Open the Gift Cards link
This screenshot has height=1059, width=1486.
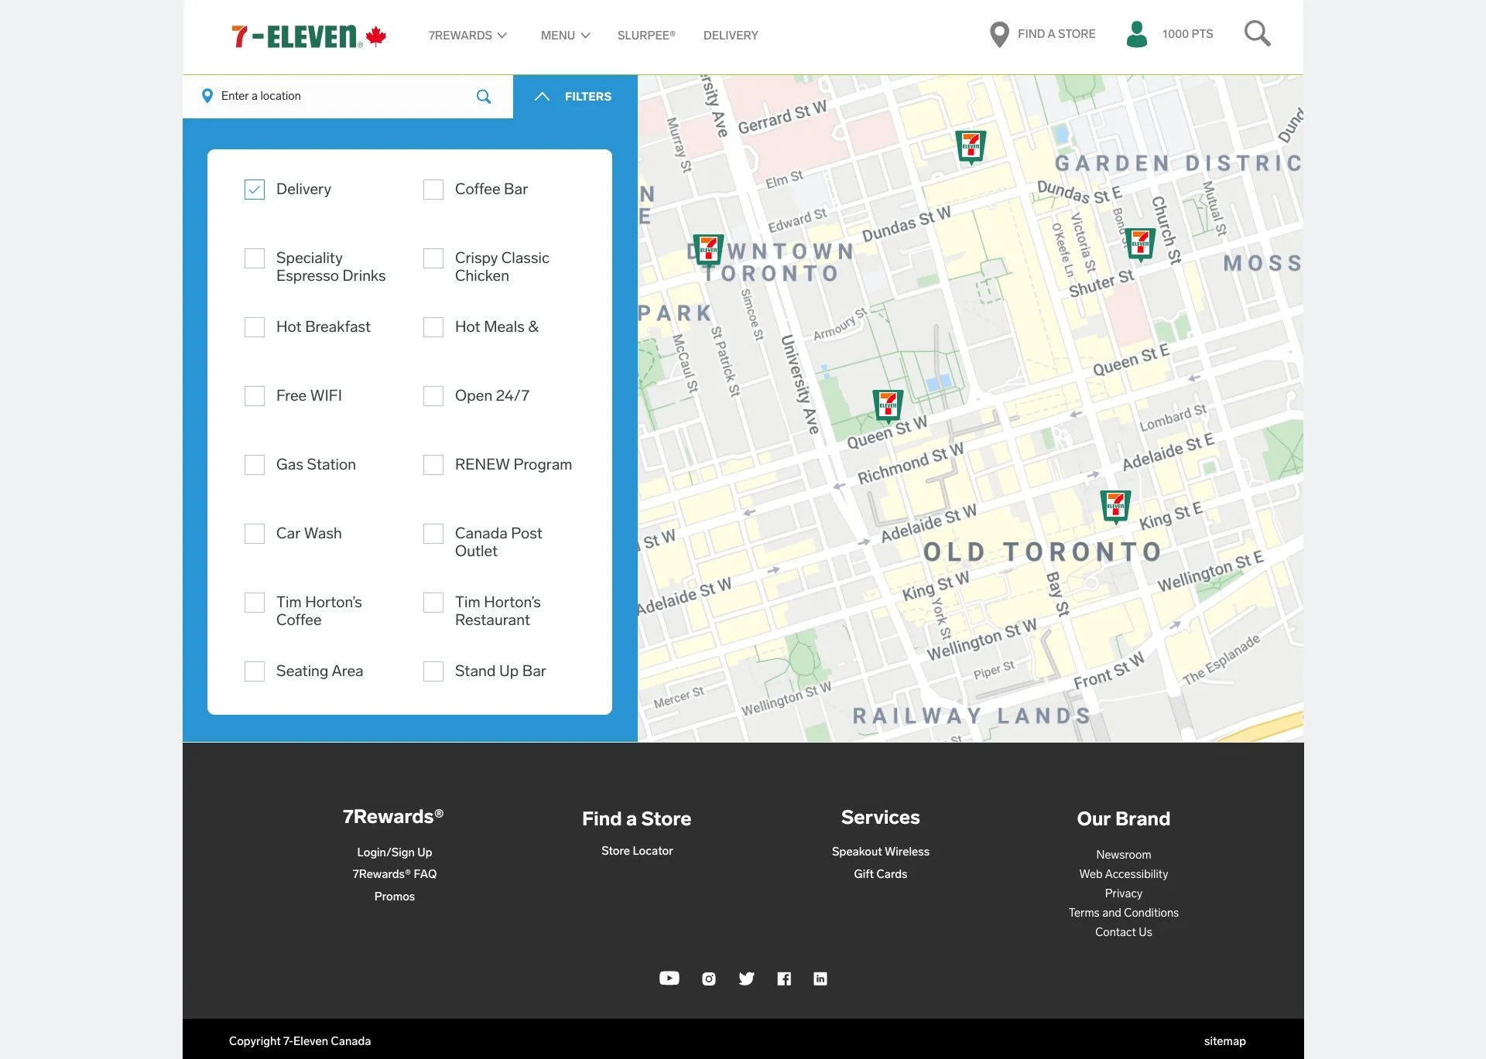881,874
